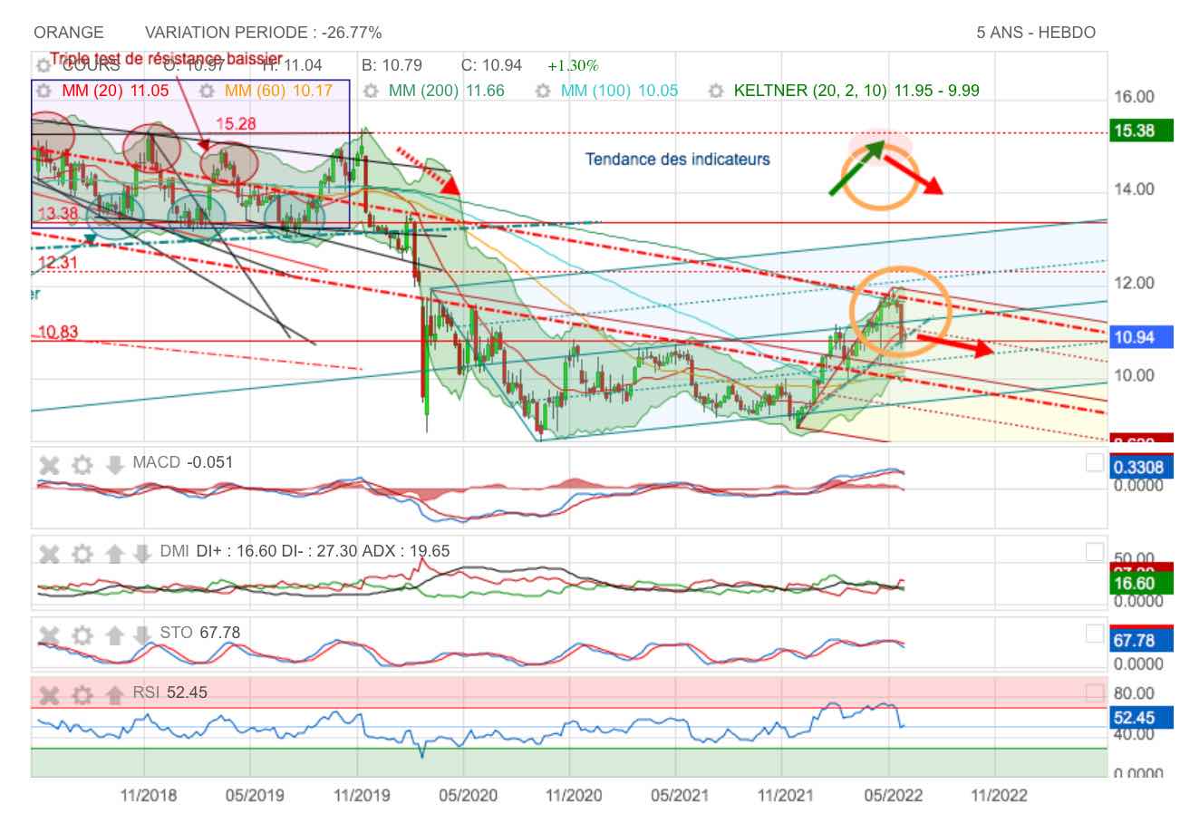Click the MM (20) 11.05 label

[x=115, y=91]
